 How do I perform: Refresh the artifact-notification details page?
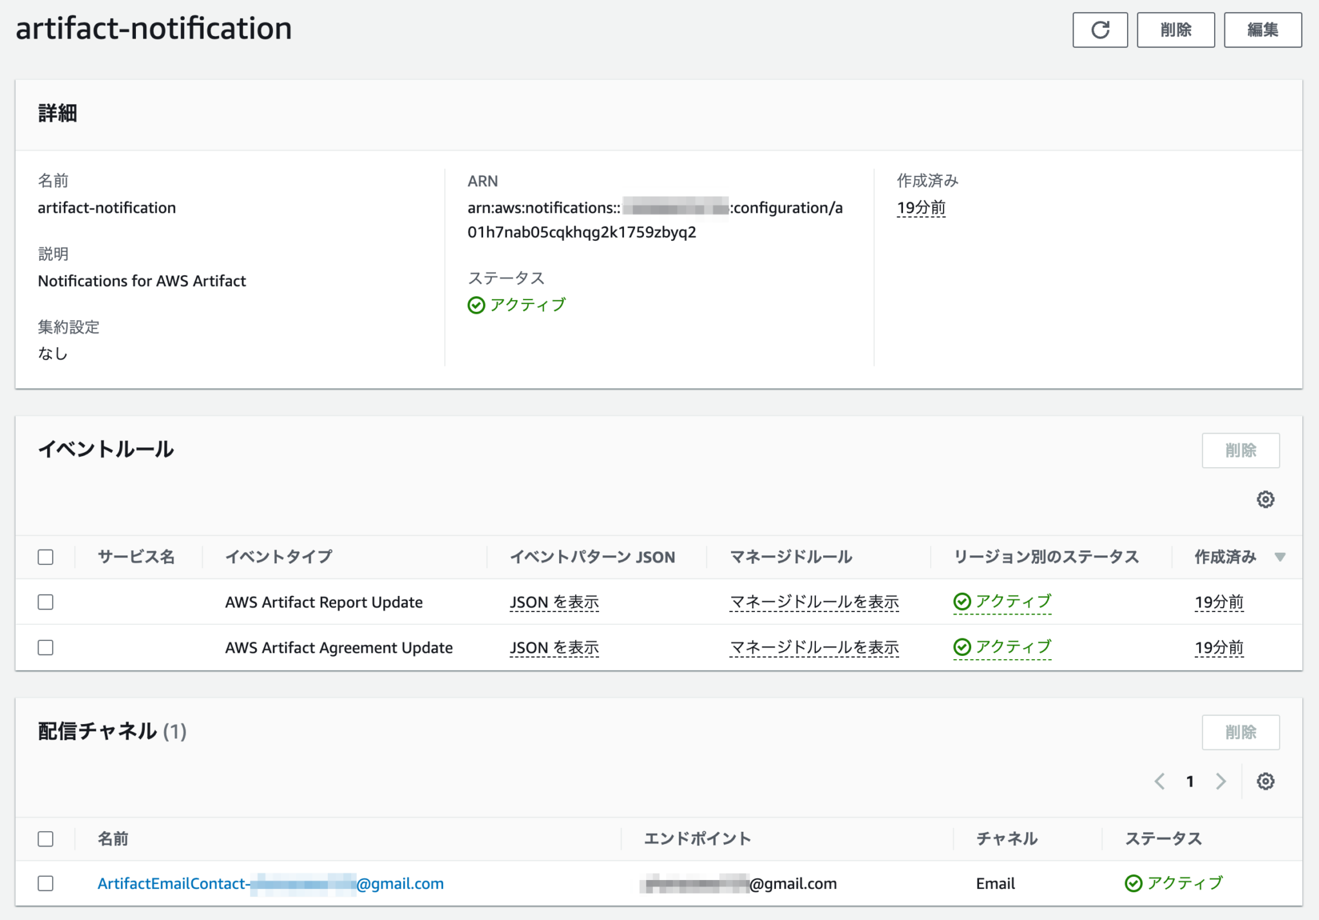pyautogui.click(x=1100, y=30)
